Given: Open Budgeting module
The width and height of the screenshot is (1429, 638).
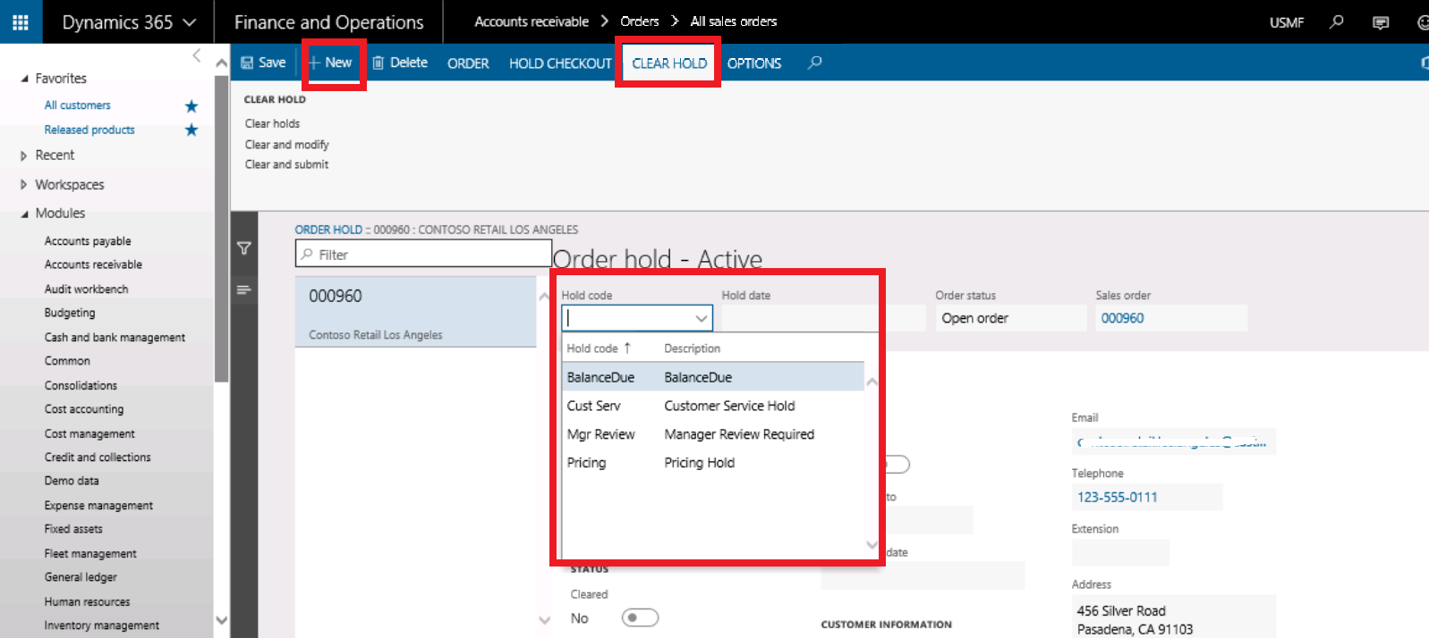Looking at the screenshot, I should point(70,313).
